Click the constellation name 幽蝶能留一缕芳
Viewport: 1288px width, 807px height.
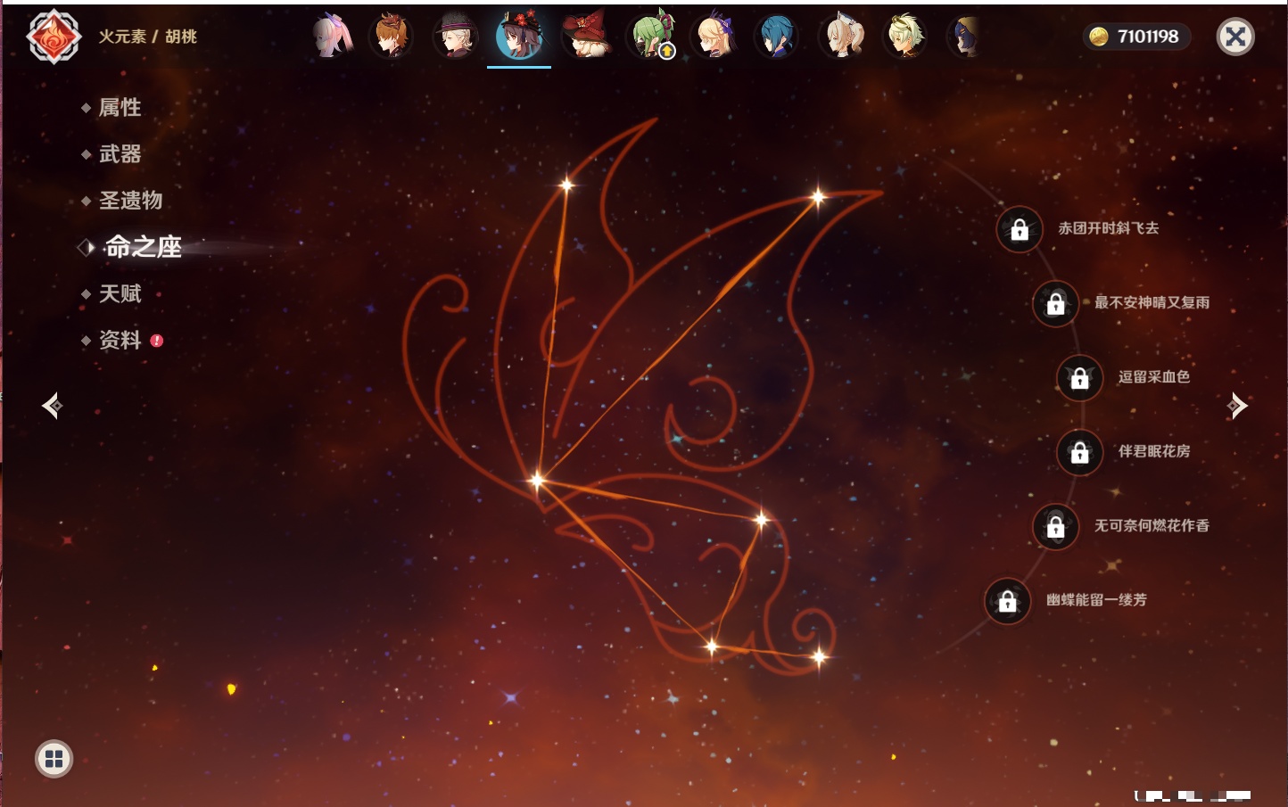(x=1096, y=600)
